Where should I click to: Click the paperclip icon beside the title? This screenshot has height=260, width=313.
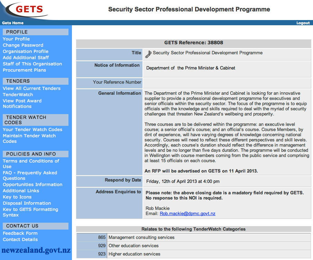[x=148, y=54]
